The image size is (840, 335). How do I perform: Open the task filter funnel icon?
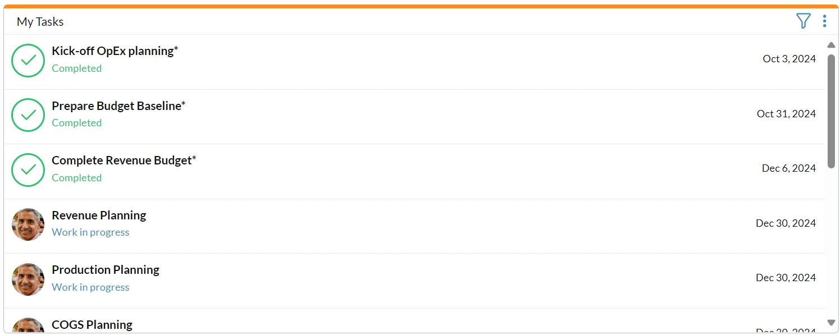click(x=804, y=21)
